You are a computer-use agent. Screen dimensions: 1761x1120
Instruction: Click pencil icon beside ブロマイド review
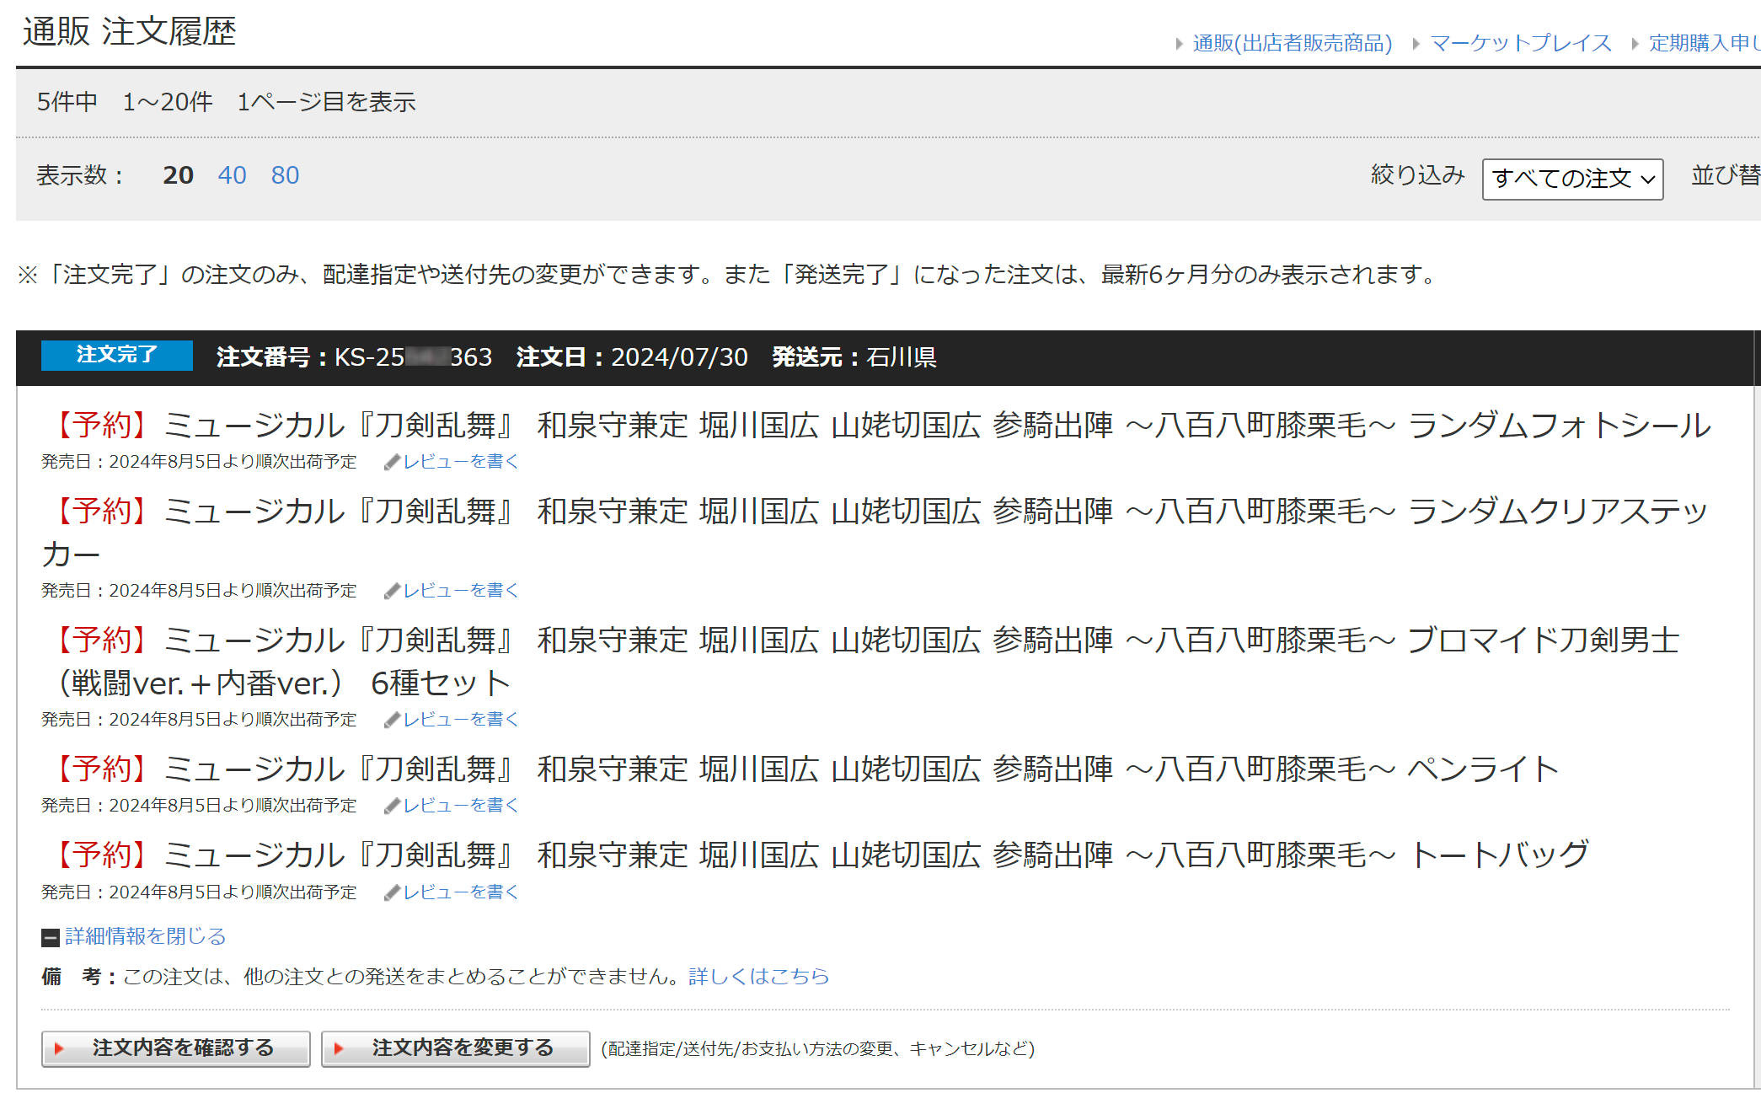pyautogui.click(x=392, y=720)
